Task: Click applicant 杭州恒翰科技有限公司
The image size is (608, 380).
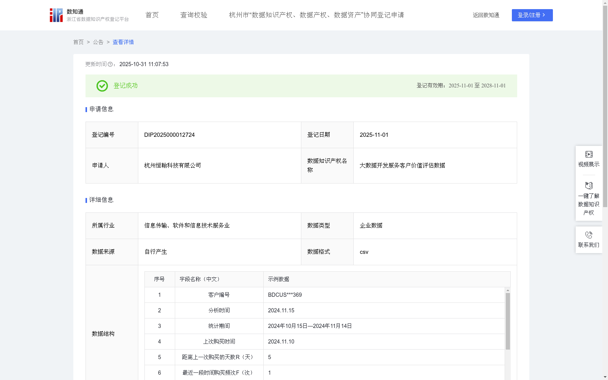Action: click(173, 166)
